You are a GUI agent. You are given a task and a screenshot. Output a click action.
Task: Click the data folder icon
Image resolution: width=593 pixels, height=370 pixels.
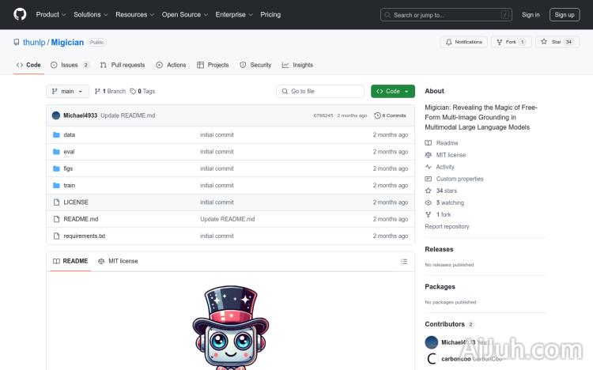click(x=56, y=135)
